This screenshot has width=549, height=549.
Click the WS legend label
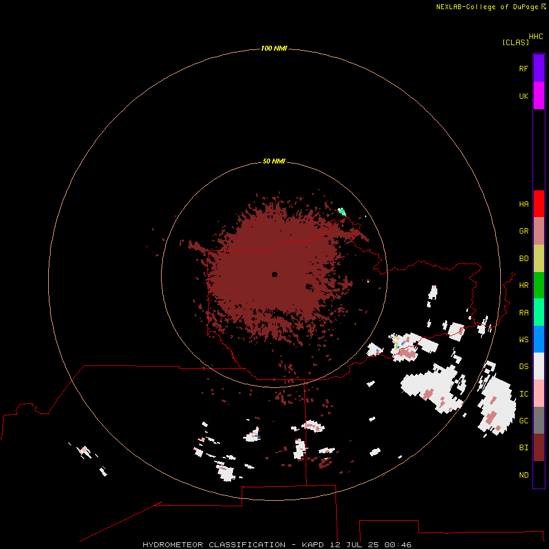523,339
